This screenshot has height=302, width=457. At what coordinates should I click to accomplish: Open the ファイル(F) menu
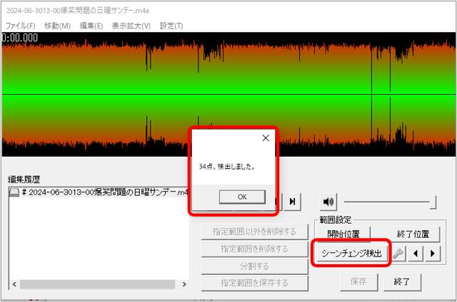pos(21,26)
